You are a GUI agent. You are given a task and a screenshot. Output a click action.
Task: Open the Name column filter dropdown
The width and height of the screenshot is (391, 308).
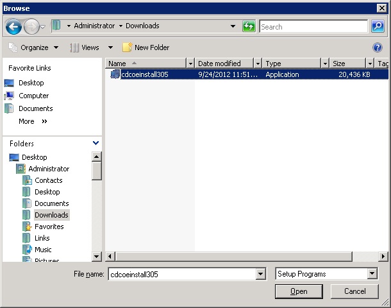tap(190, 64)
